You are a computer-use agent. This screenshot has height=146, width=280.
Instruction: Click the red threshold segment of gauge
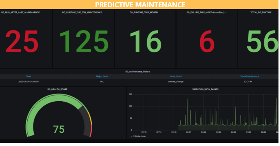coord(91,131)
